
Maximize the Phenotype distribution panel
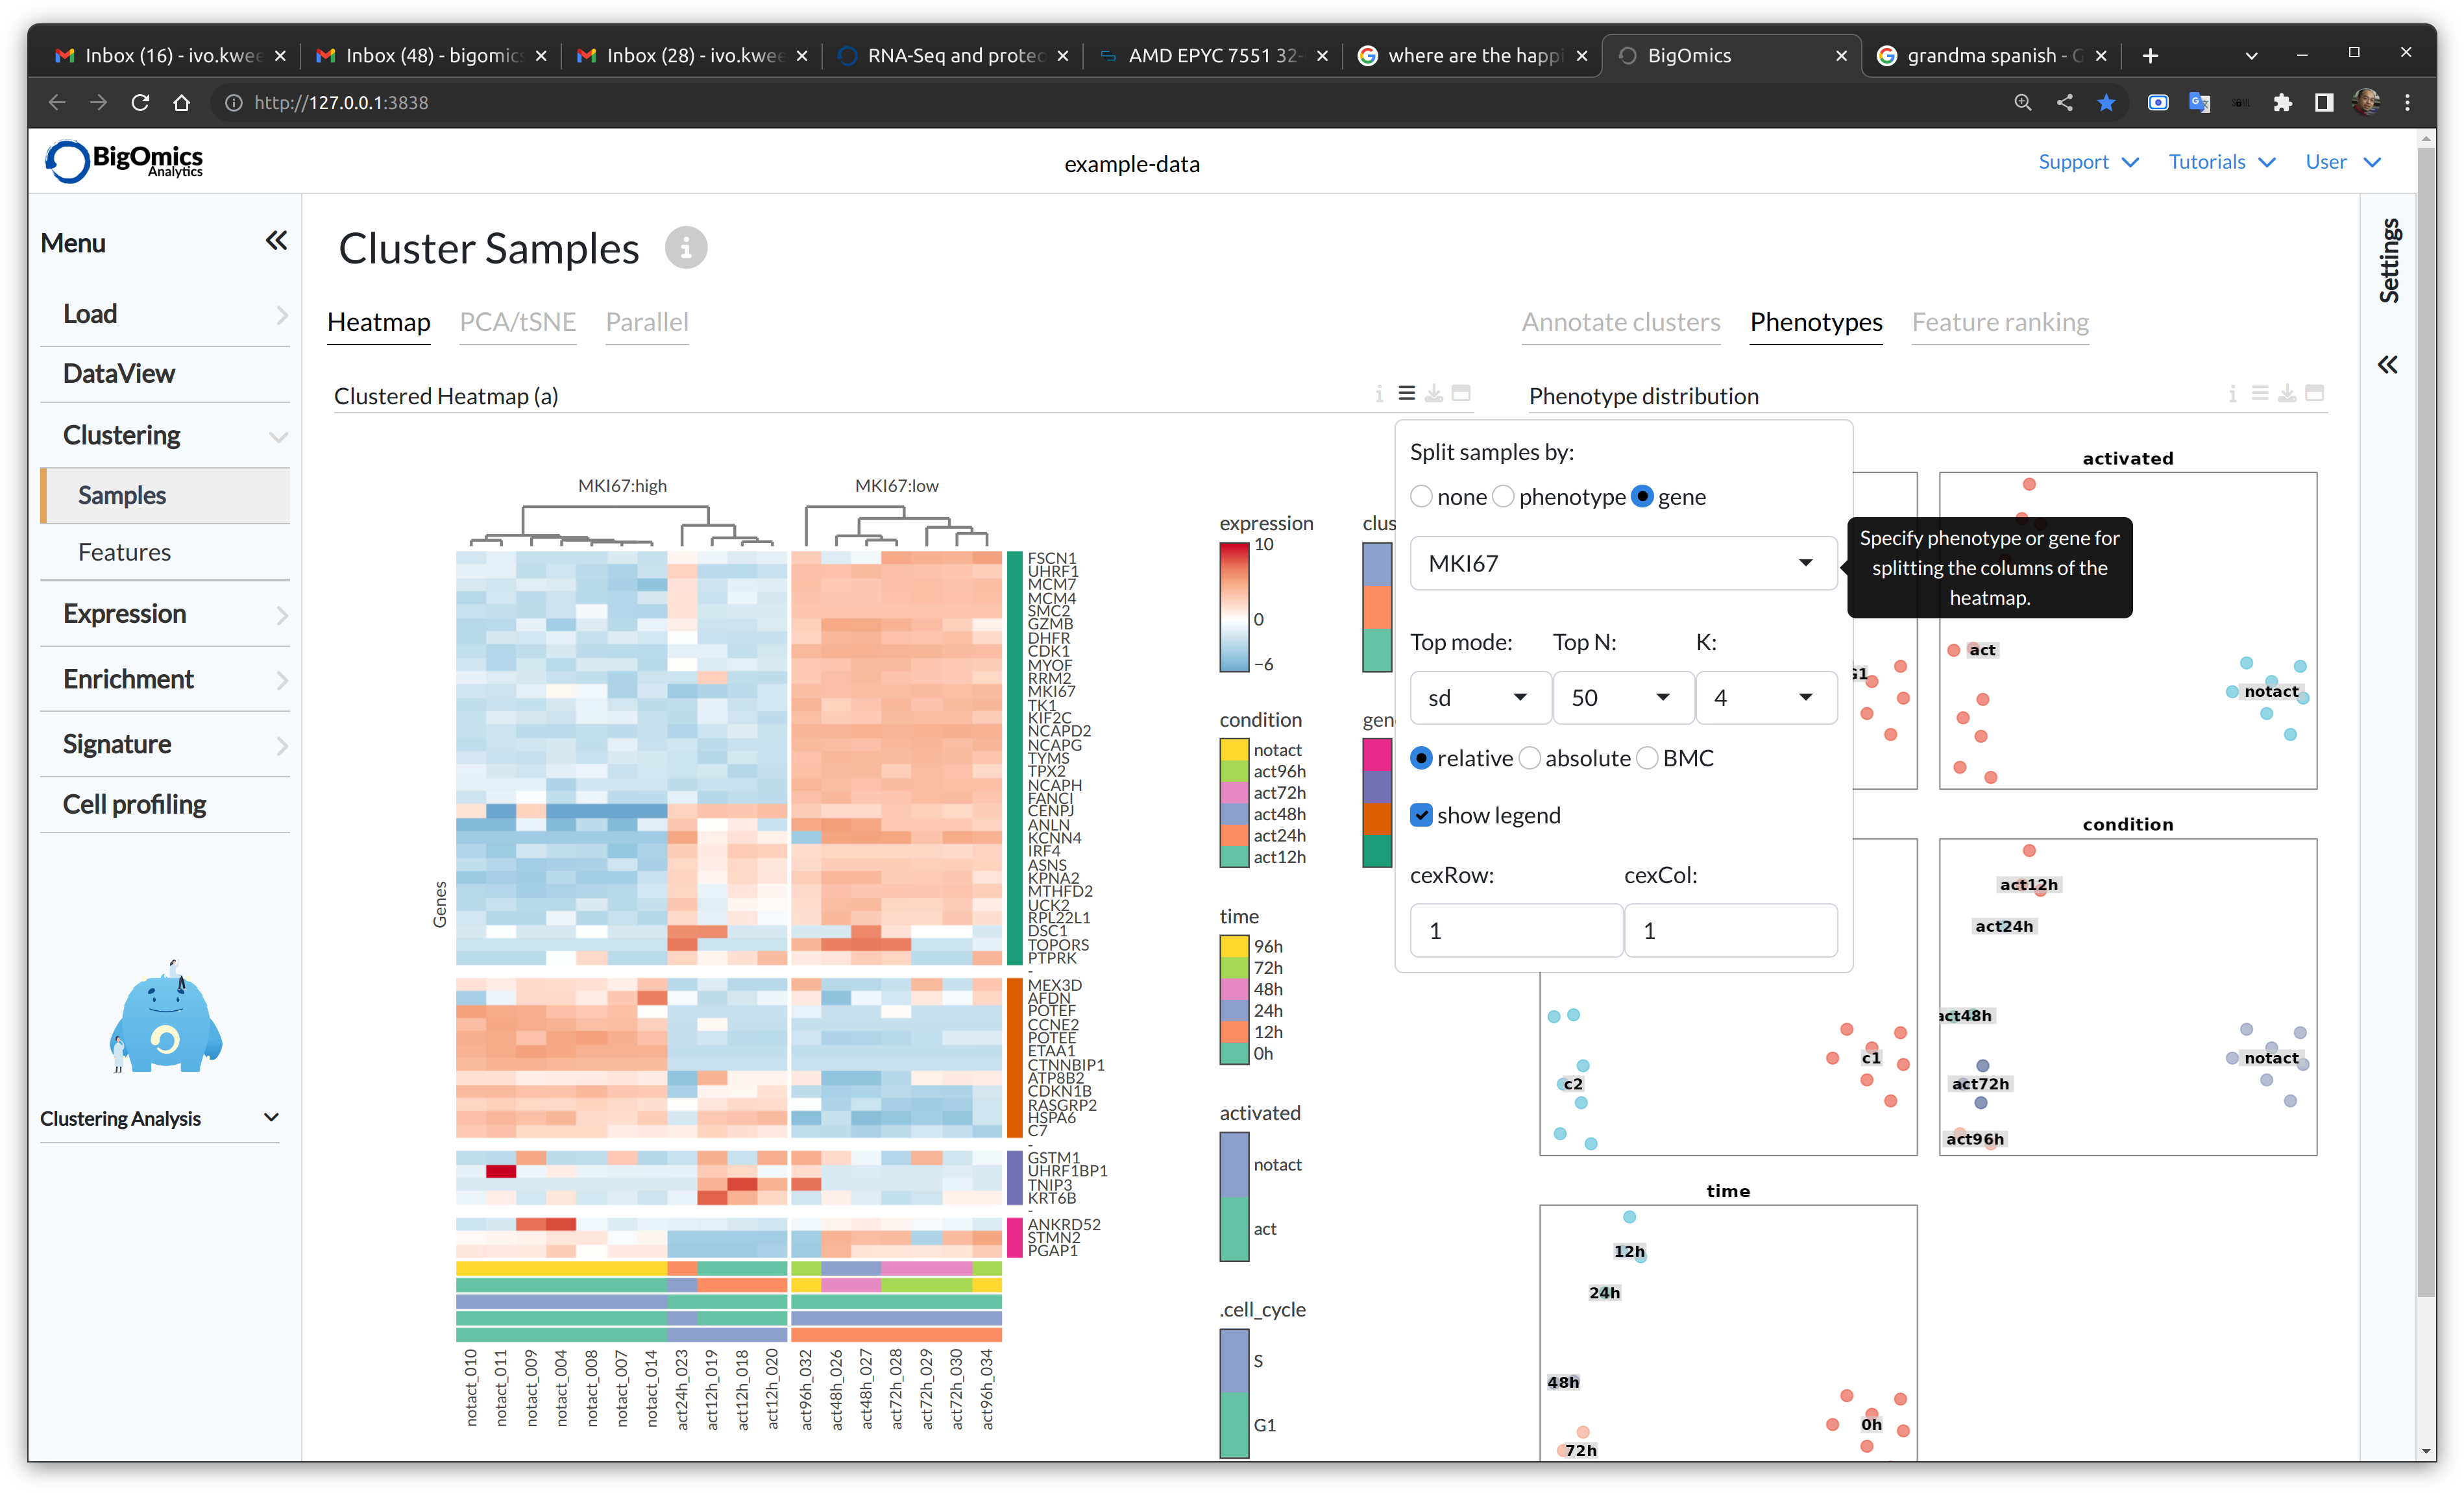2314,393
